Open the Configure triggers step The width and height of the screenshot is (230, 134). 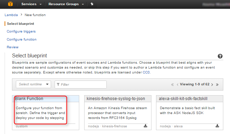(21, 31)
